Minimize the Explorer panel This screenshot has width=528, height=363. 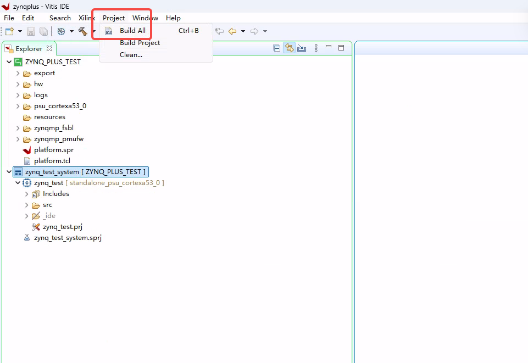click(x=329, y=47)
